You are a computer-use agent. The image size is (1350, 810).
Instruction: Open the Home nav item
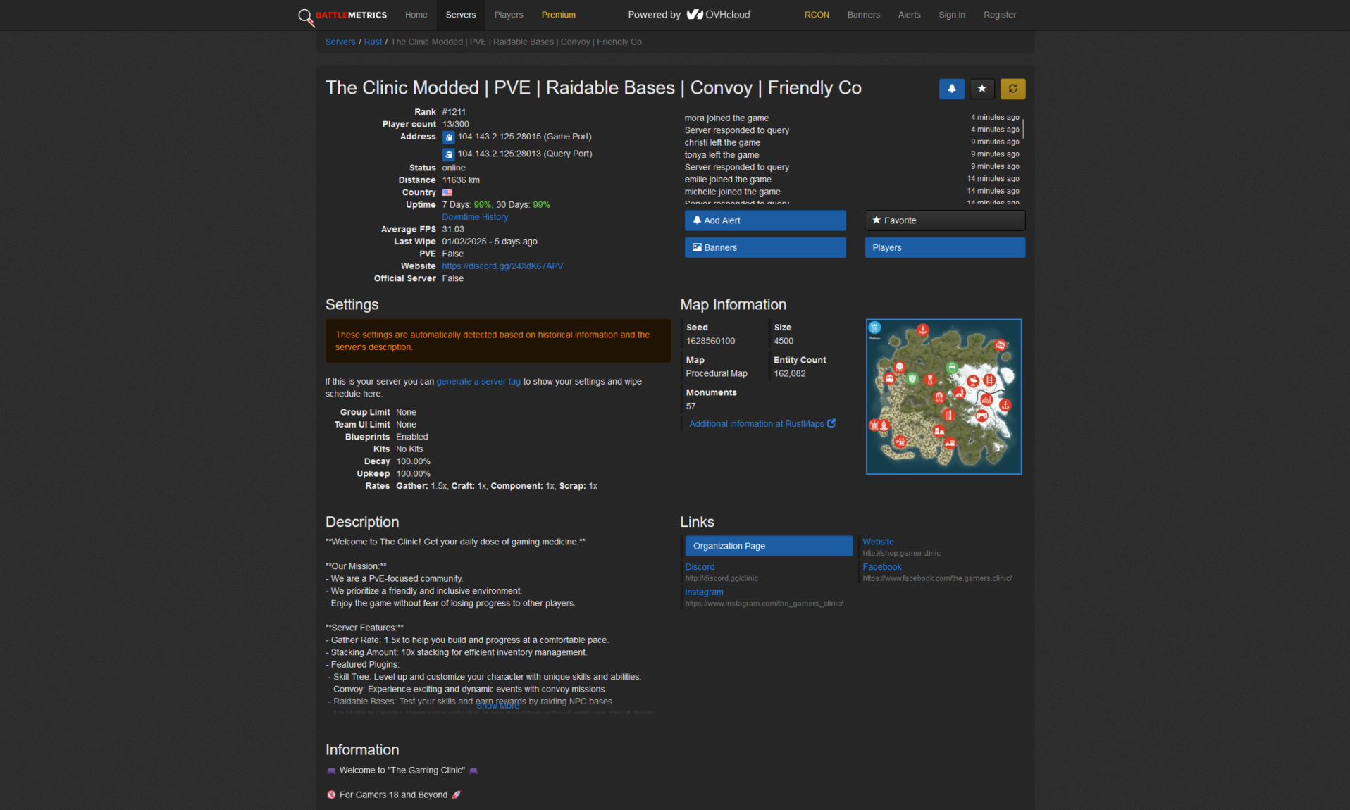click(x=416, y=15)
